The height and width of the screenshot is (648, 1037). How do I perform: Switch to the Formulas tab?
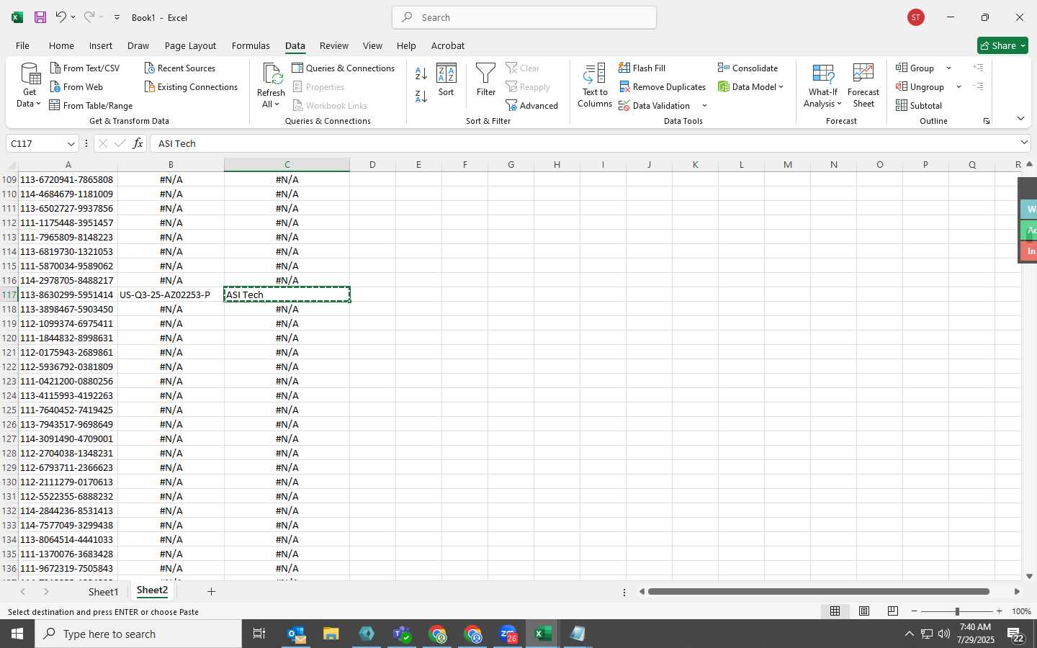tap(251, 45)
